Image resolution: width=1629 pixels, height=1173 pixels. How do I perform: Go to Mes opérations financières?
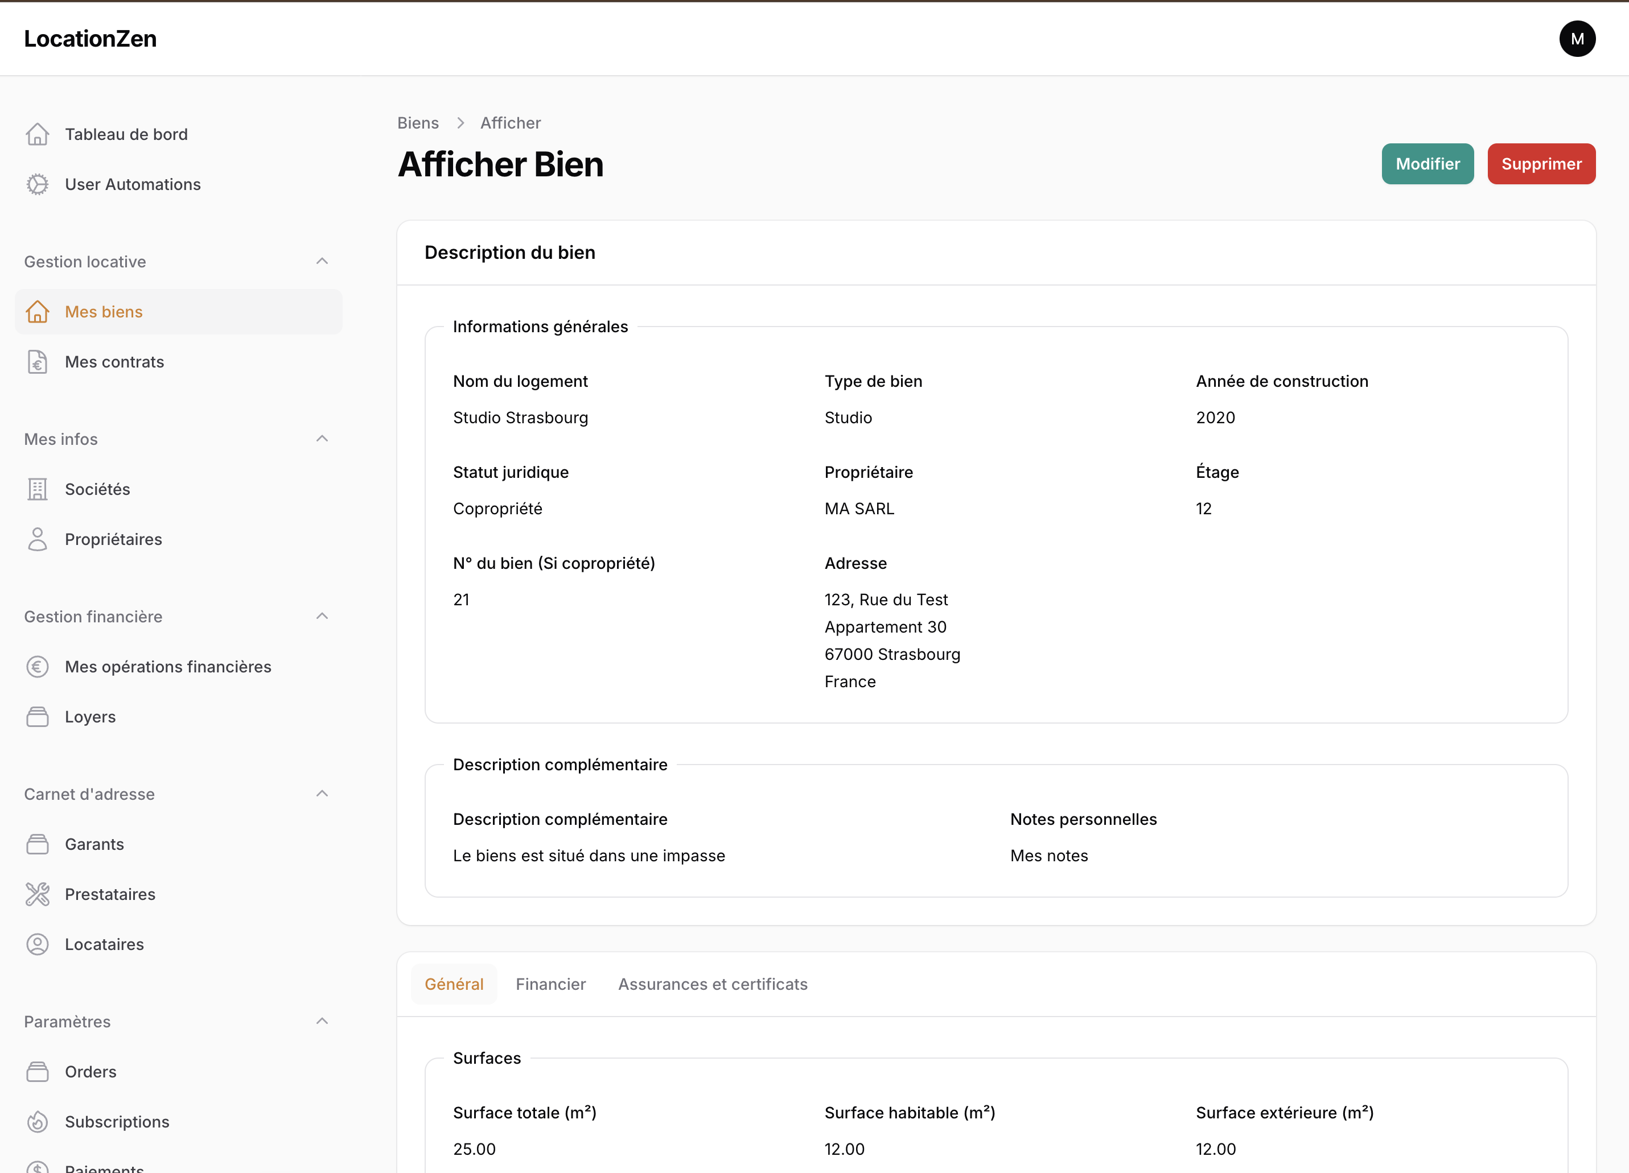click(x=178, y=667)
